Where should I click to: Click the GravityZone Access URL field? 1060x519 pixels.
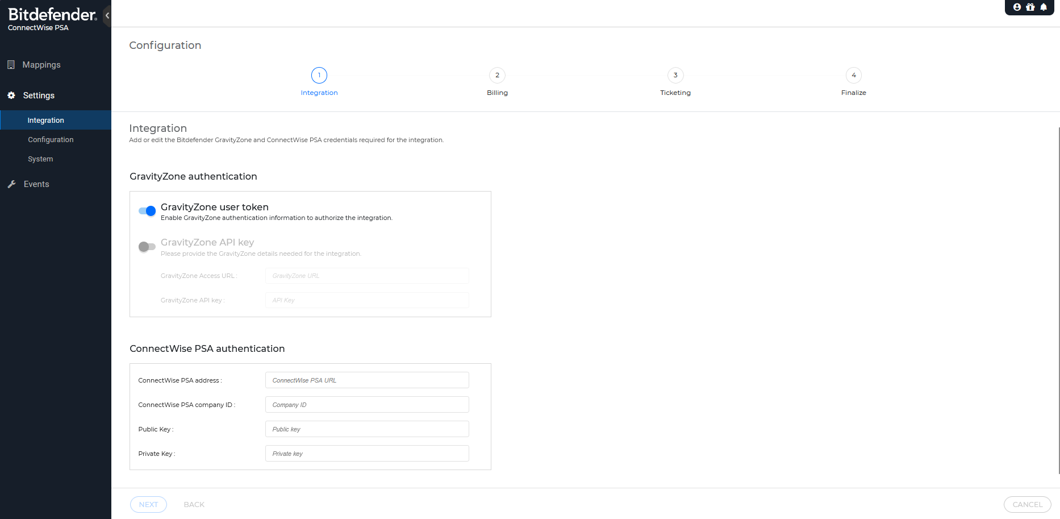coord(367,276)
